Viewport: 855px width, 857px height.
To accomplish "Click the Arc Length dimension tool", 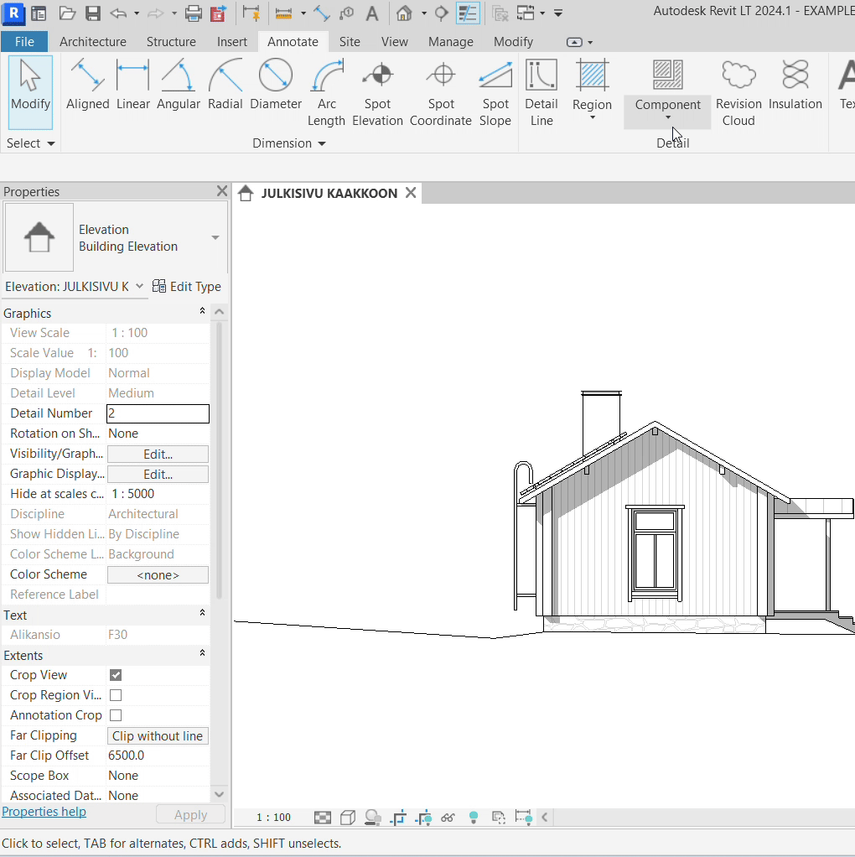I will click(x=326, y=94).
